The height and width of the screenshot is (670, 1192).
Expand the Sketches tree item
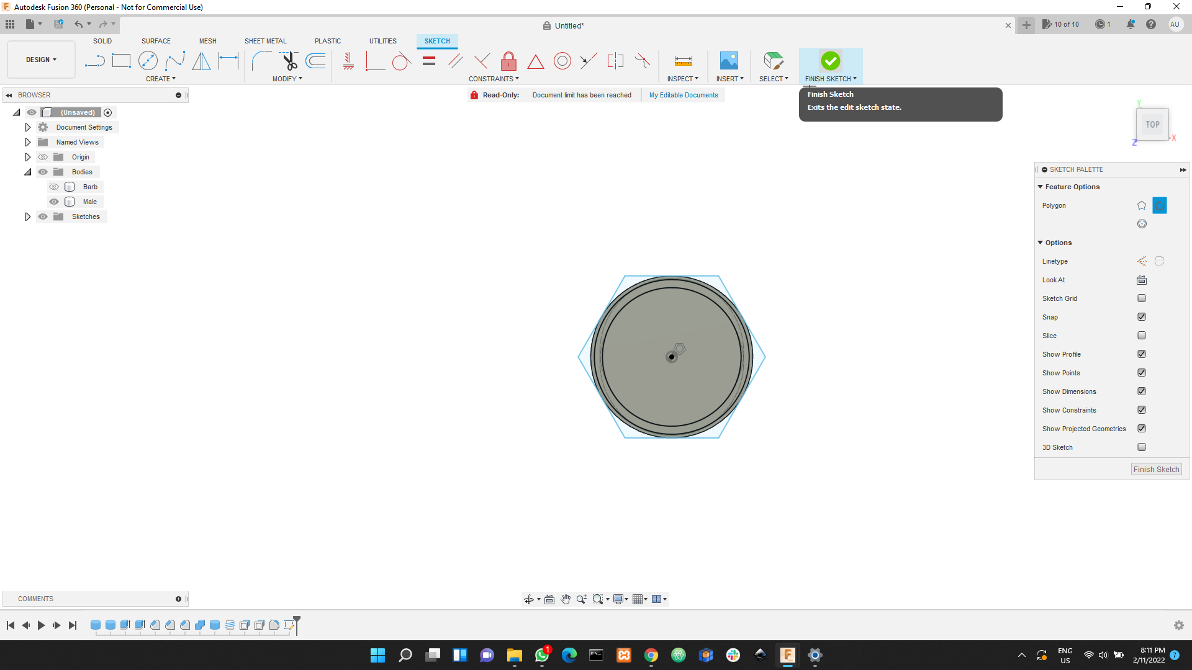[27, 217]
